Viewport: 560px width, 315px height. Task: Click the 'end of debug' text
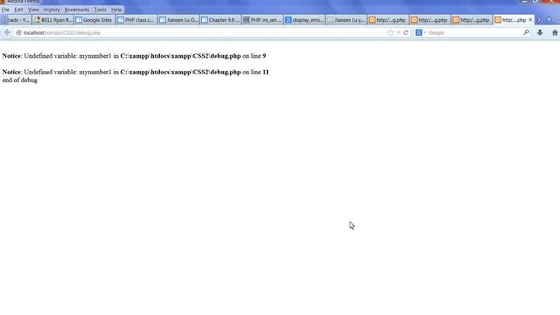pyautogui.click(x=19, y=80)
